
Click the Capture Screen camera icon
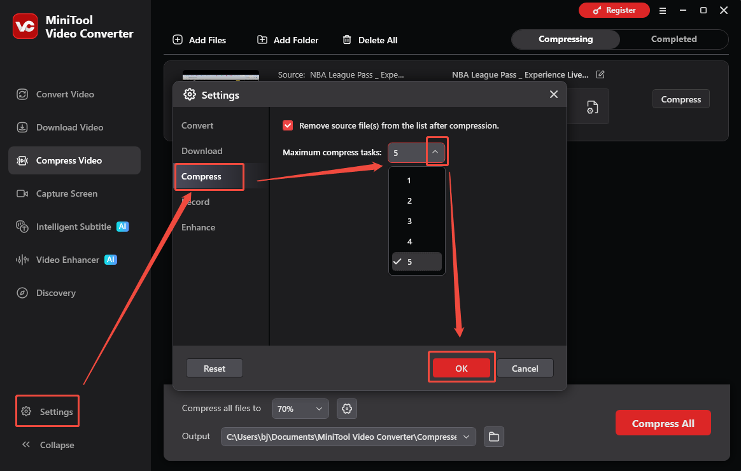tap(22, 193)
